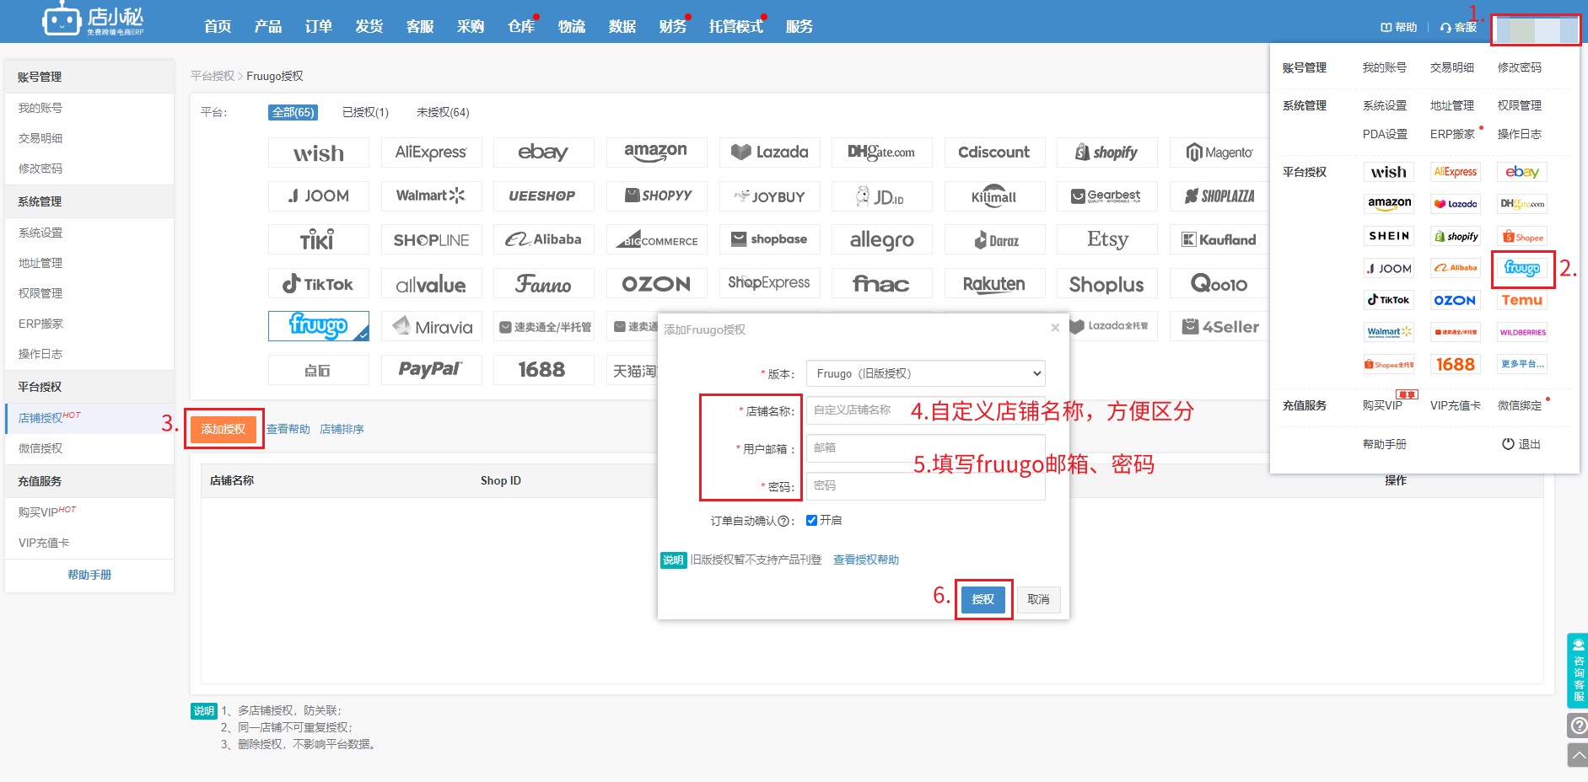This screenshot has height=782, width=1588.
Task: Click the back-to-top arrow icon at right edge
Action: (1578, 755)
